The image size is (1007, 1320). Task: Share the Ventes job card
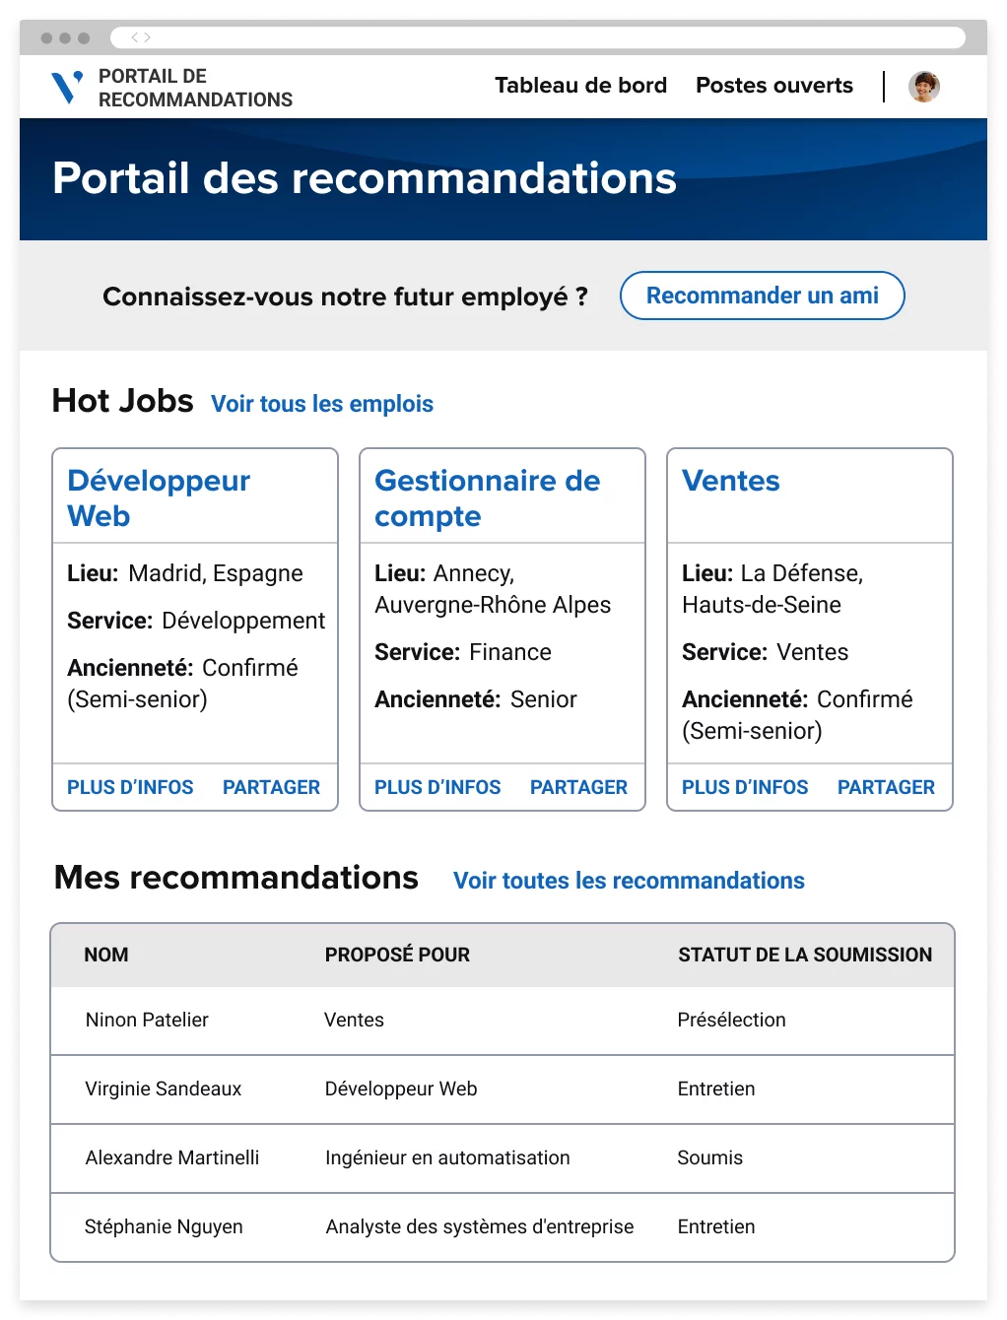tap(886, 787)
